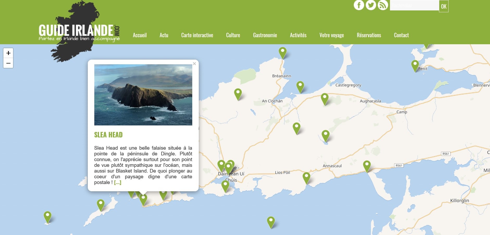Go to Carte interactive menu
Screen dimensions: 490x235
tap(197, 35)
